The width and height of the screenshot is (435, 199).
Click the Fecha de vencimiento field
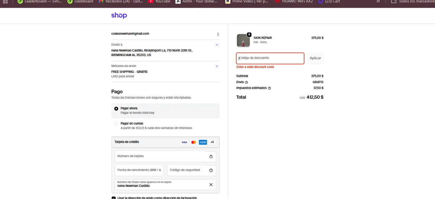click(x=139, y=170)
